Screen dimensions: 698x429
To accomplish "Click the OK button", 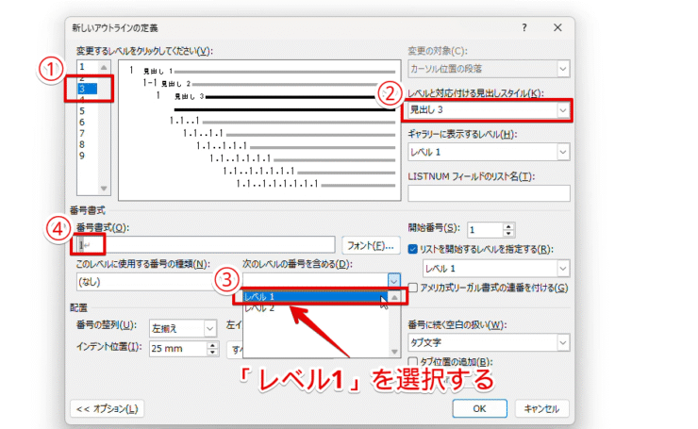I will [479, 408].
